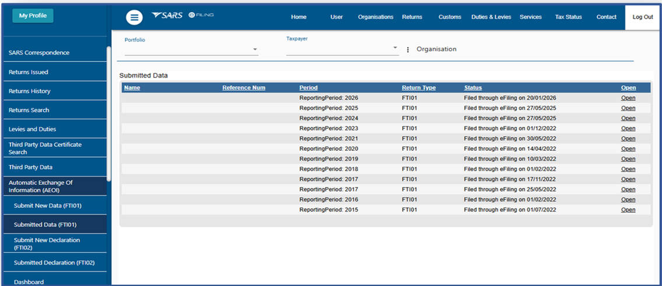Viewport: 662px width, 286px height.
Task: Sort table by Status column header
Action: [472, 88]
